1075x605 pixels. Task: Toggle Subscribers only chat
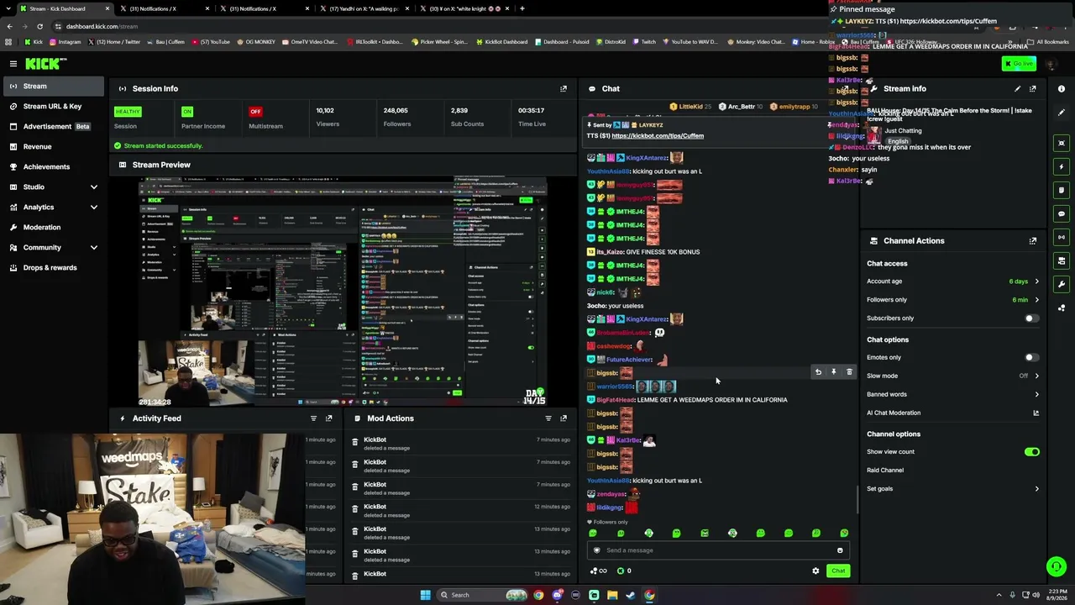[1031, 318]
